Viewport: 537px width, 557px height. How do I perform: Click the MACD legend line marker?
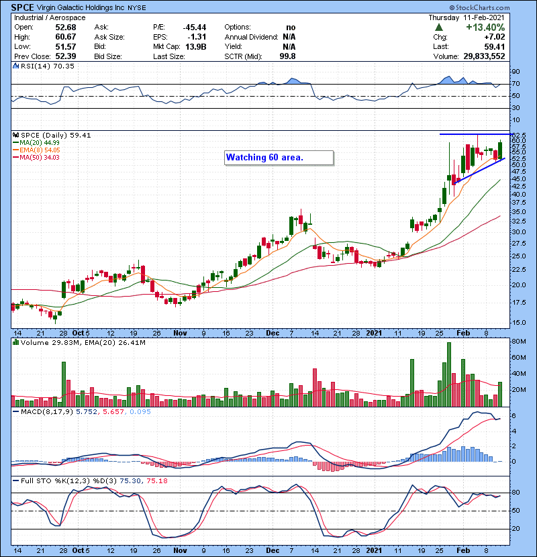coord(15,412)
